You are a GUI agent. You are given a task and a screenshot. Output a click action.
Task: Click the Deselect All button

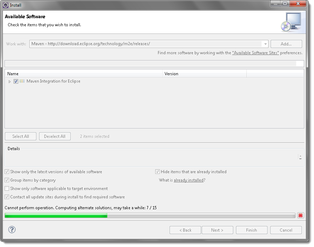coord(55,136)
